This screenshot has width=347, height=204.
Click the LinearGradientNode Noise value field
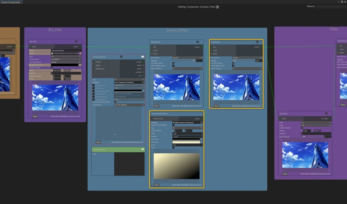(187, 145)
